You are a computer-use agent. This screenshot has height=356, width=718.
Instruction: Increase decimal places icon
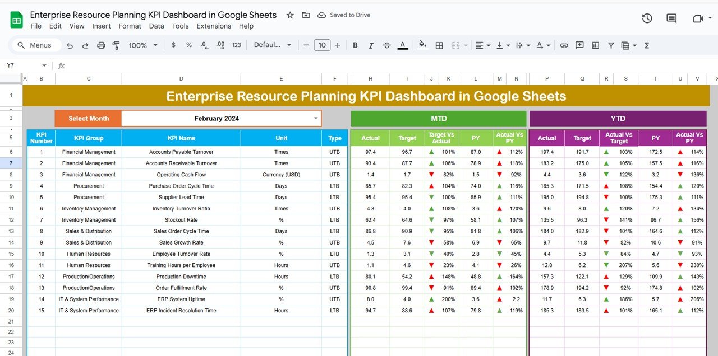[220, 45]
